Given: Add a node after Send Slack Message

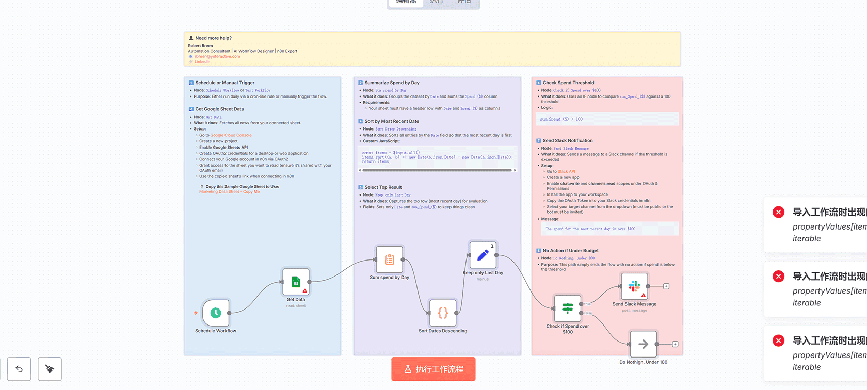Looking at the screenshot, I should tap(666, 286).
